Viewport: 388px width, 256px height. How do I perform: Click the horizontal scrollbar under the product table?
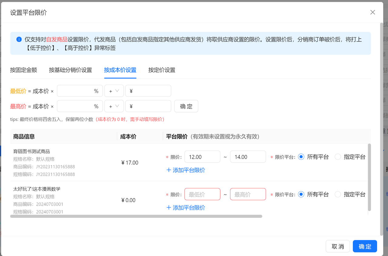(x=136, y=216)
